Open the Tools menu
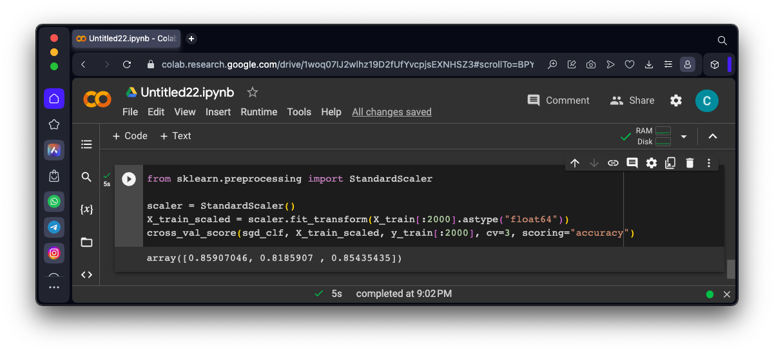Viewport: 774px width, 353px height. 299,112
